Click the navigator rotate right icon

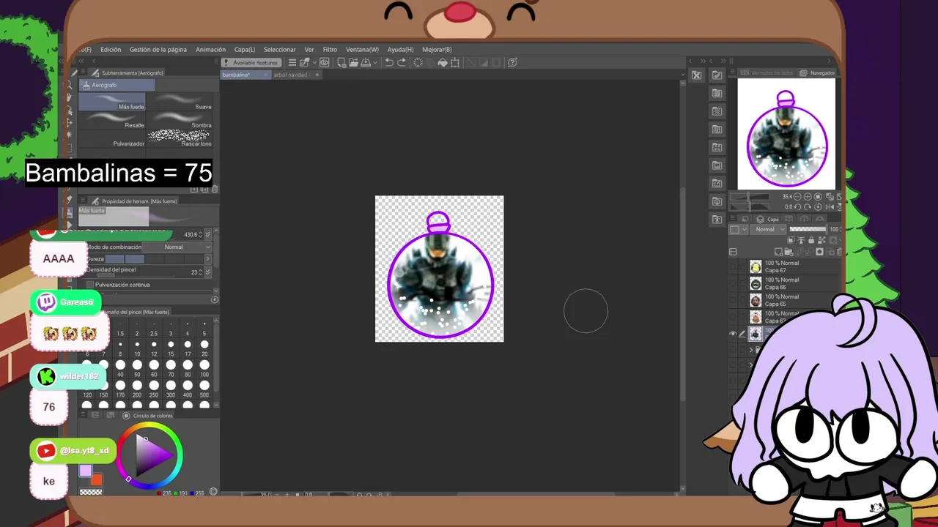click(x=808, y=207)
